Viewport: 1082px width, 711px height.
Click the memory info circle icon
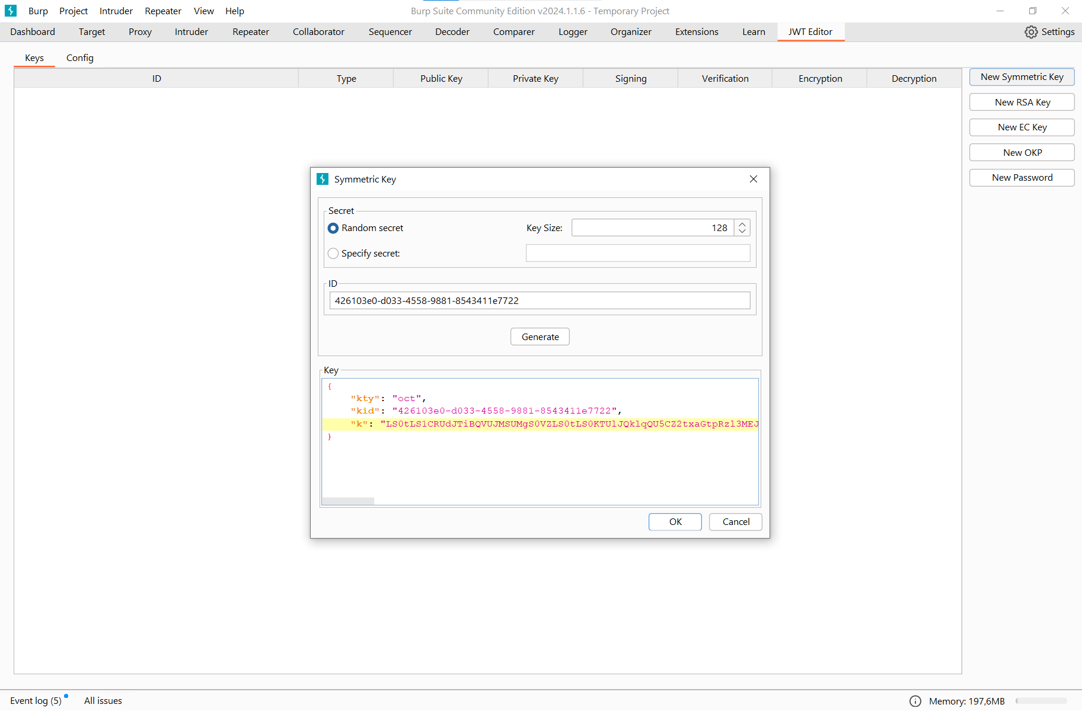[915, 701]
